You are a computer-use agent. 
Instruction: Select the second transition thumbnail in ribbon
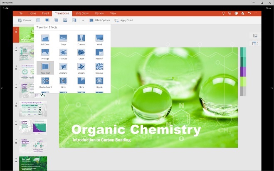coord(47,20)
